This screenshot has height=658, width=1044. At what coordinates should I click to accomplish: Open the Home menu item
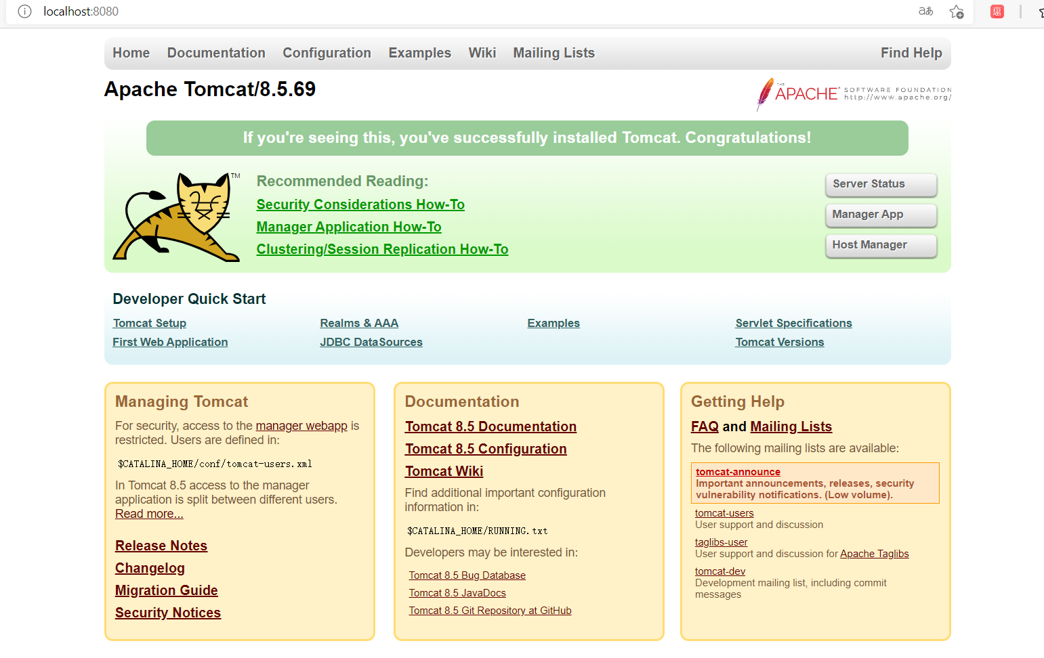pos(131,53)
